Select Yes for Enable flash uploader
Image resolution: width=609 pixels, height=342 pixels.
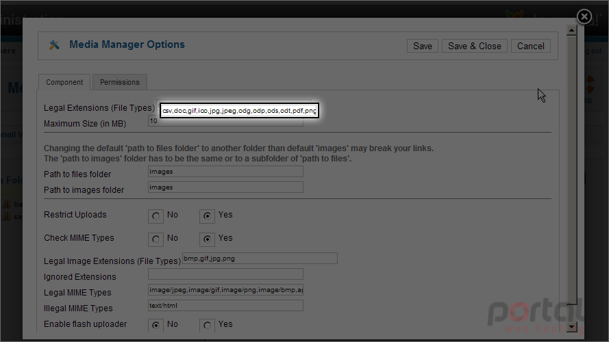[x=207, y=326]
